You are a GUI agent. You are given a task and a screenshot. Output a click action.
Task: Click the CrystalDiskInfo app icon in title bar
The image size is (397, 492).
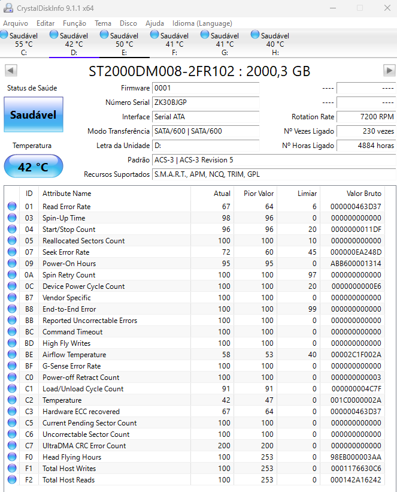[x=8, y=8]
